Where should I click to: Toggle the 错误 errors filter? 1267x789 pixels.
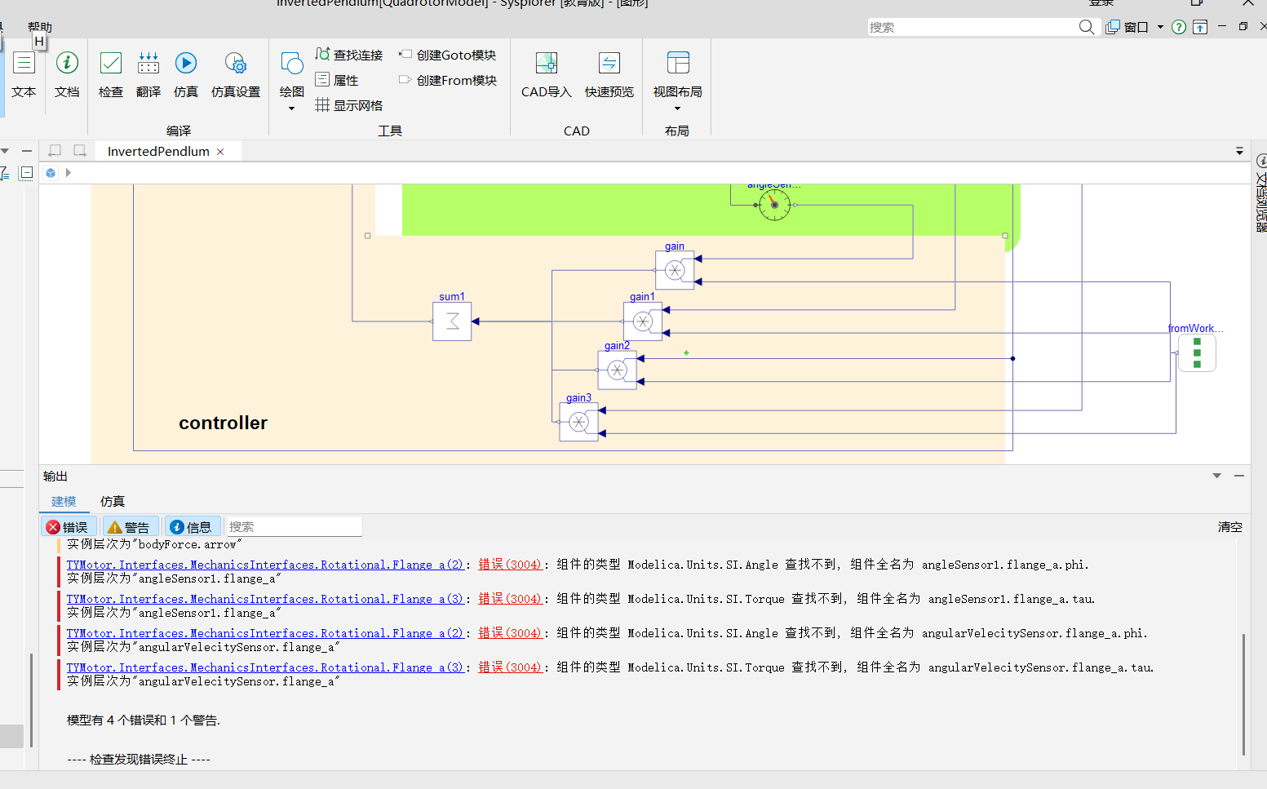click(69, 527)
